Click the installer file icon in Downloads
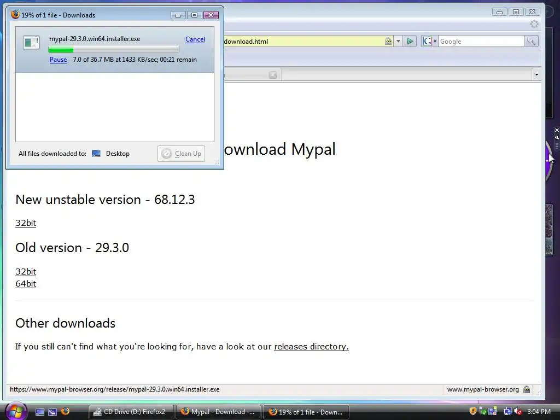Viewport: 560px width, 420px height. (x=31, y=43)
